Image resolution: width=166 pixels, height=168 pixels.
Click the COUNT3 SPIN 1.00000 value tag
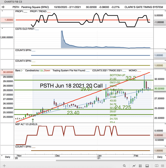160,55
